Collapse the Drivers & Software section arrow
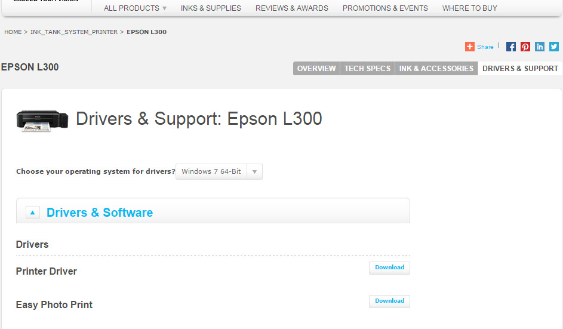This screenshot has height=329, width=563. pos(33,213)
